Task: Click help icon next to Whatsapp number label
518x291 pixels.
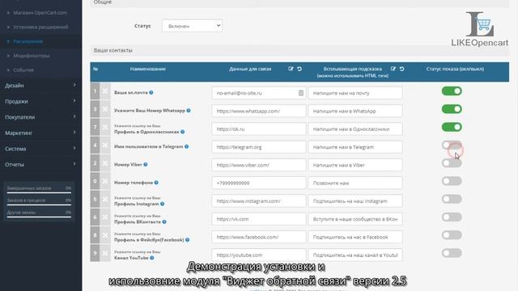Action: (189, 111)
